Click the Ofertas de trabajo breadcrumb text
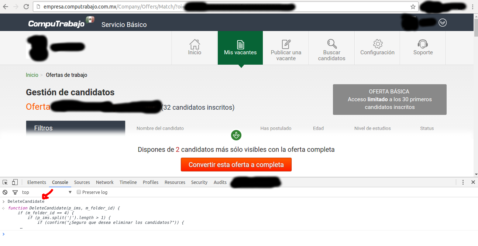The width and height of the screenshot is (478, 246). (x=66, y=75)
